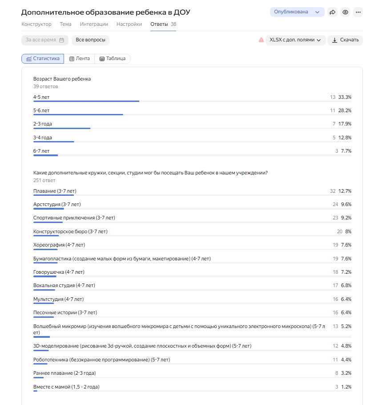
Task: Click the download arrow icon in Скачать
Action: (x=335, y=40)
